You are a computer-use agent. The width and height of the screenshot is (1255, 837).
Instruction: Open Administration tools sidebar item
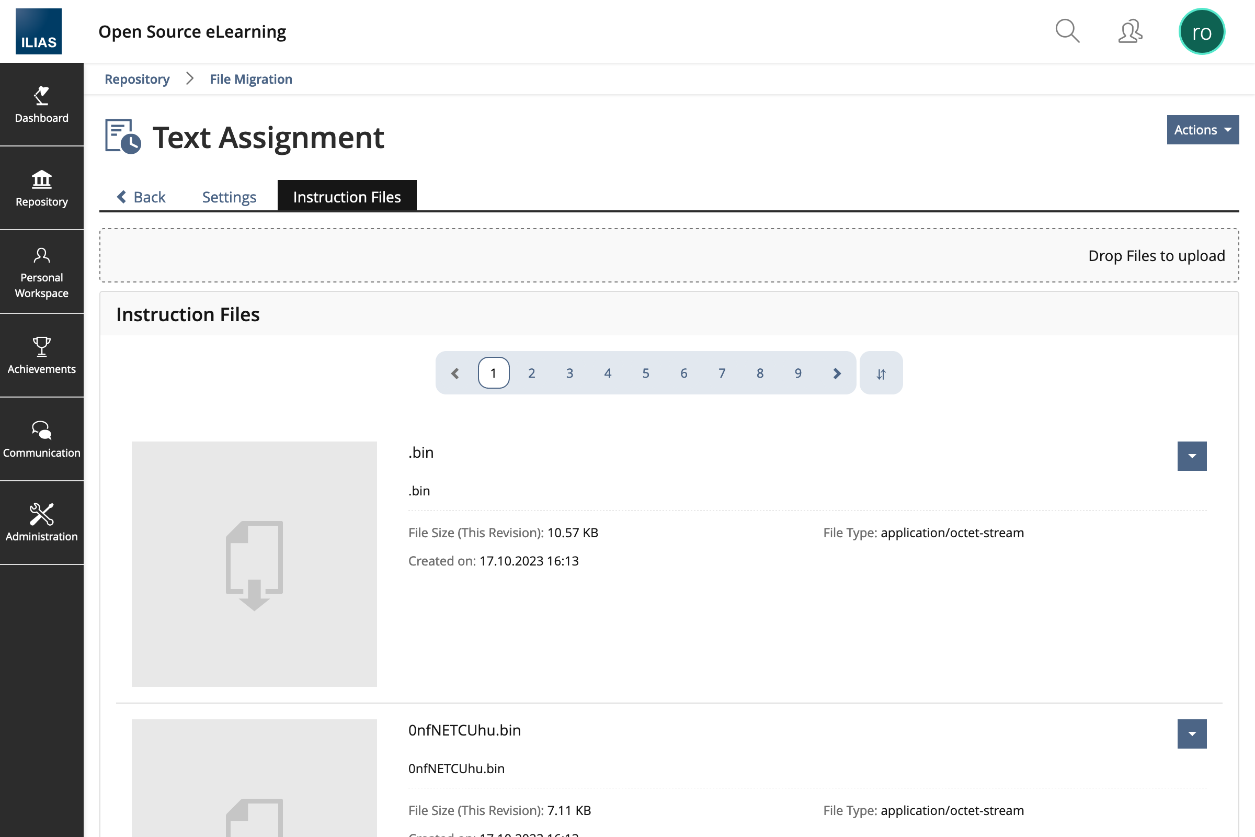pos(42,523)
